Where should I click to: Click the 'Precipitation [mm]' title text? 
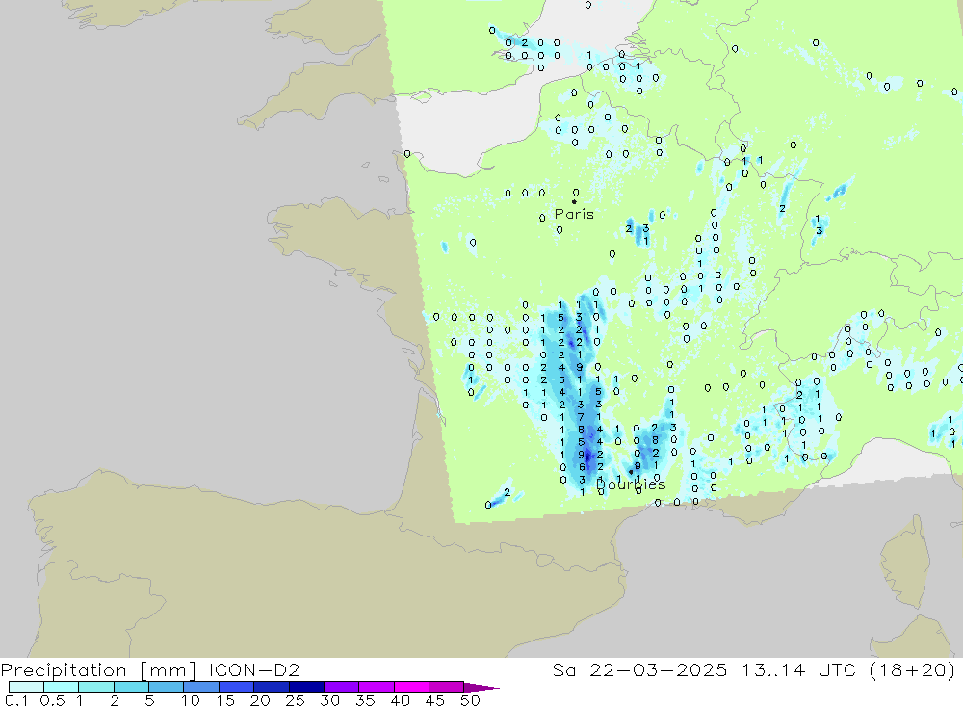[98, 670]
